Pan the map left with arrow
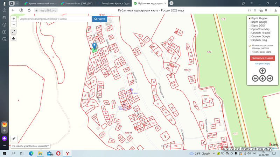The height and width of the screenshot is (157, 280). click(255, 78)
